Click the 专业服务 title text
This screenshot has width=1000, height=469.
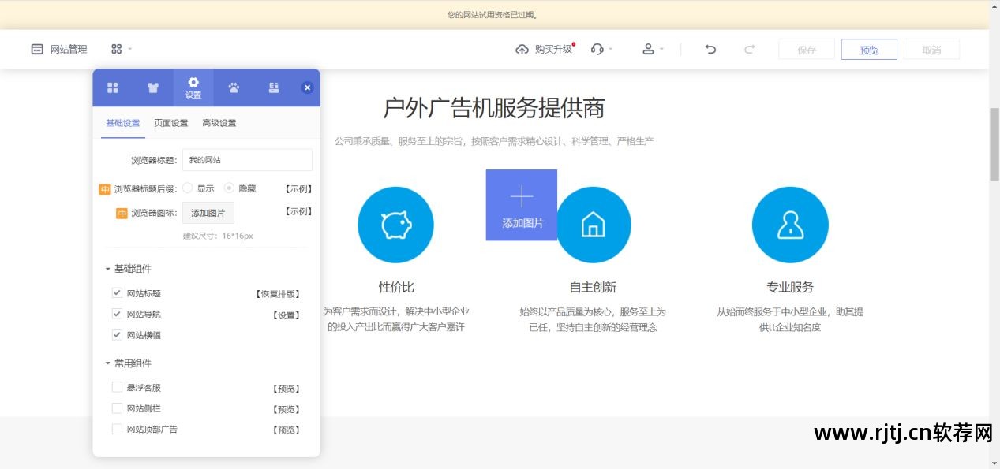click(x=790, y=287)
